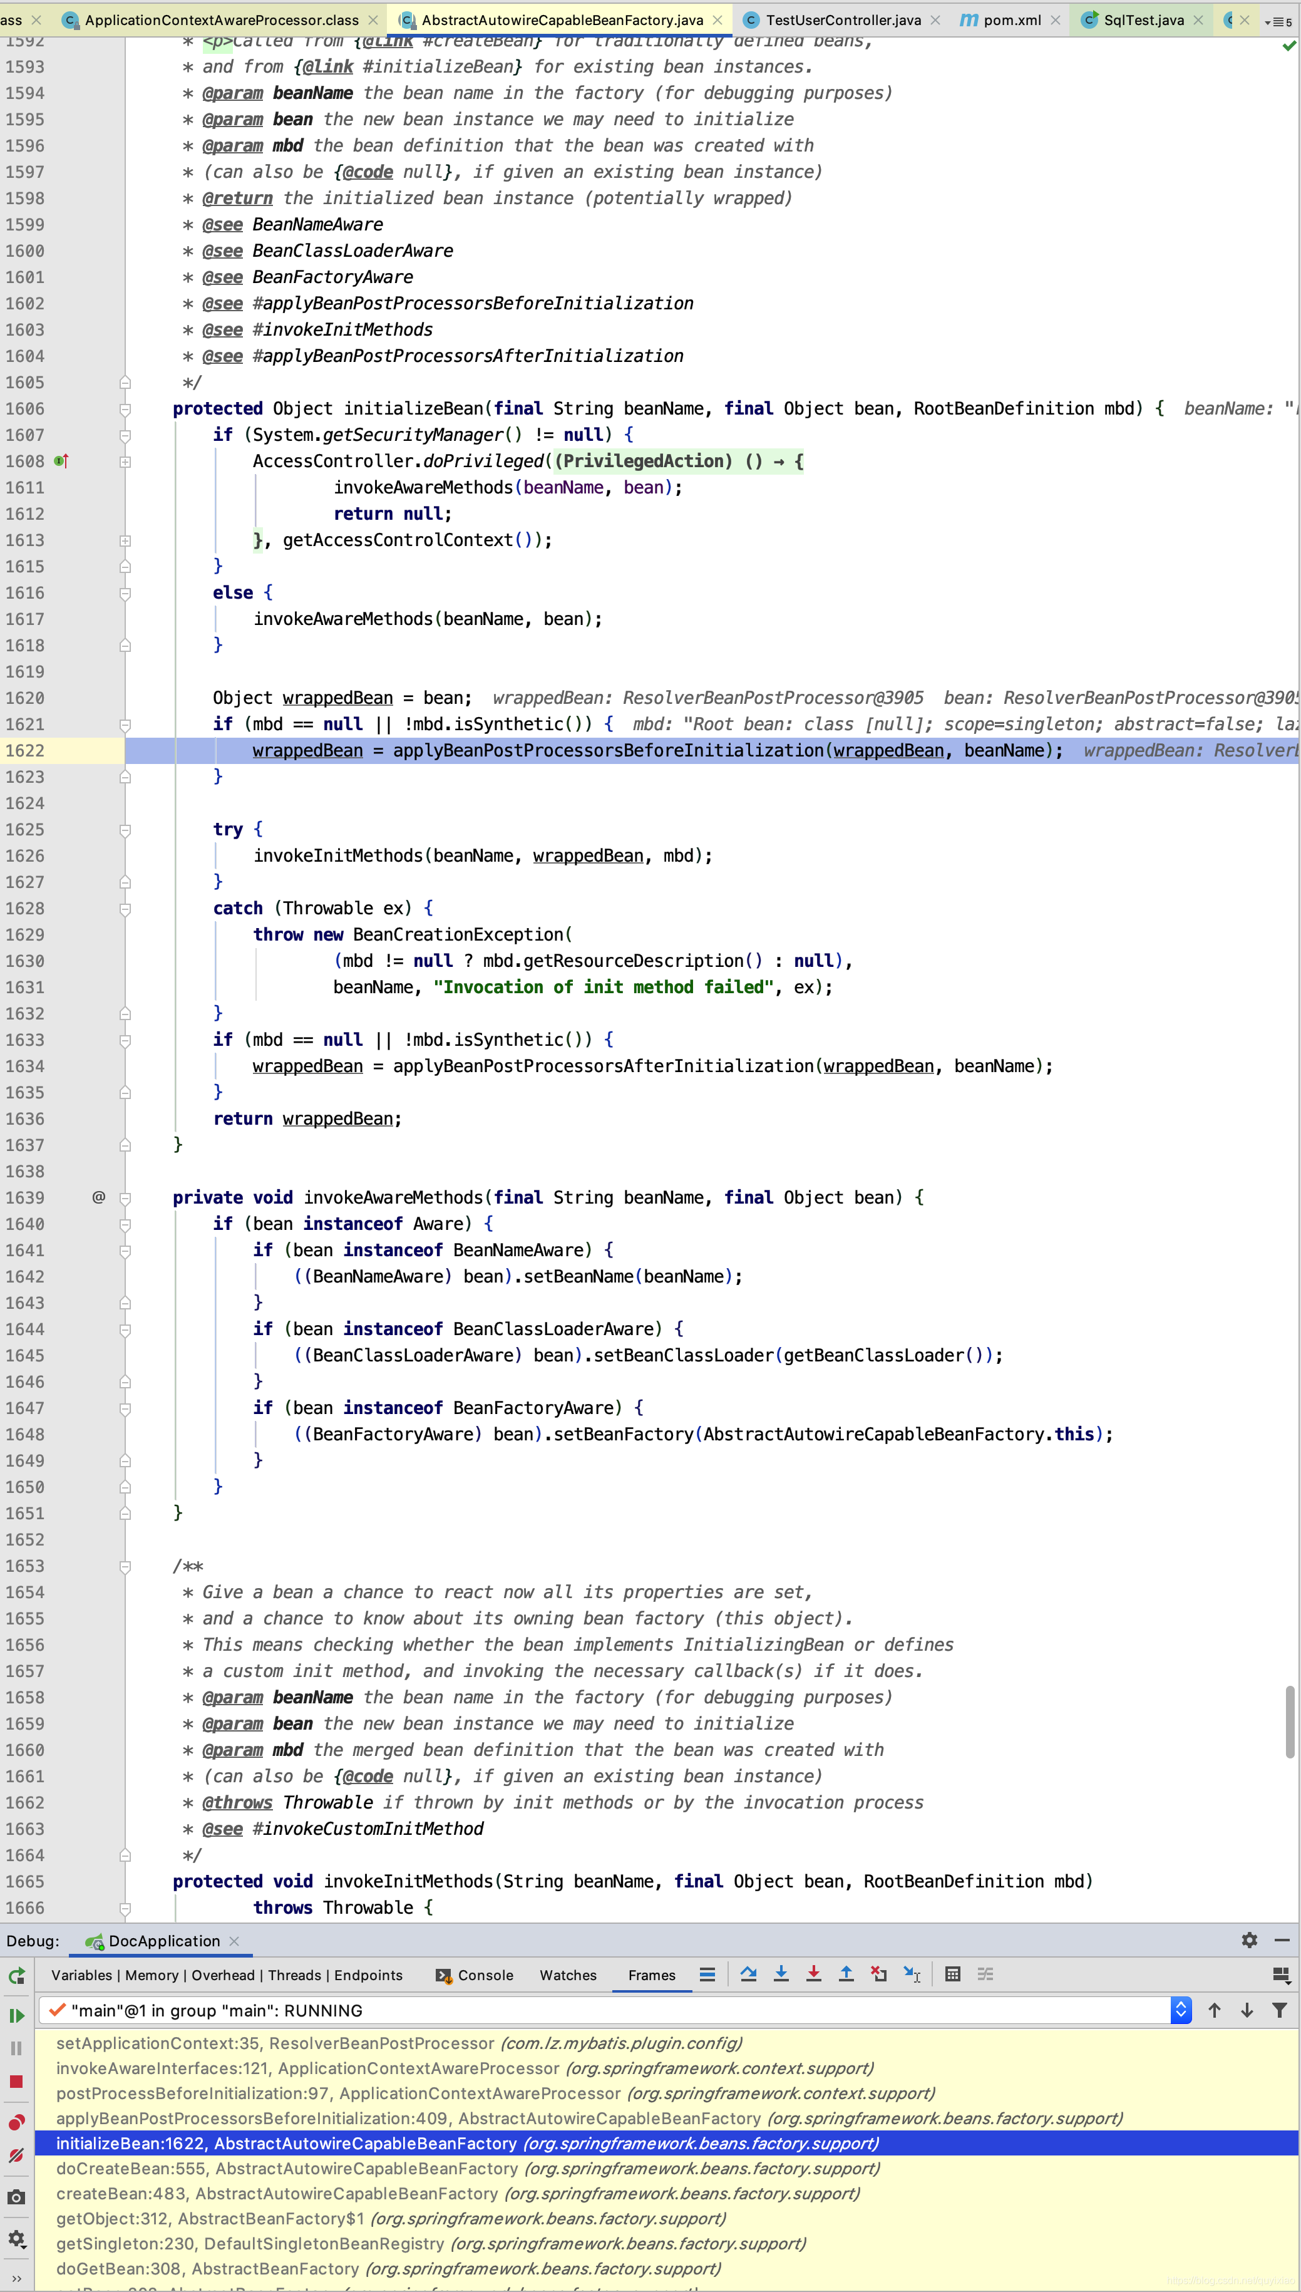Screen dimensions: 1301x2292
Task: Close the pom.xml tab
Action: click(1056, 19)
